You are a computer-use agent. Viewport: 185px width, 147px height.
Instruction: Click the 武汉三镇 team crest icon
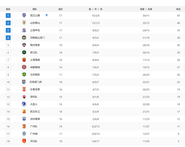pyautogui.click(x=24, y=15)
